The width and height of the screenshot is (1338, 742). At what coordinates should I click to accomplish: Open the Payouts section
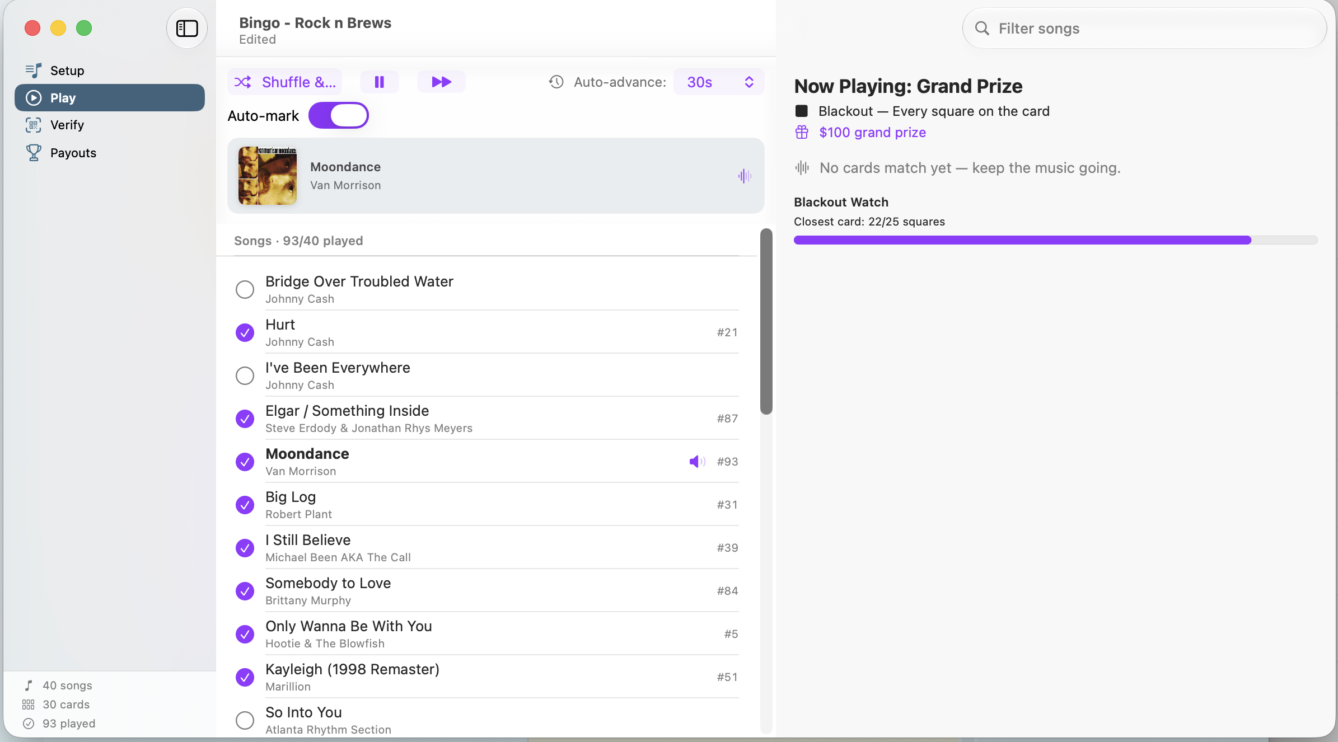pos(110,153)
